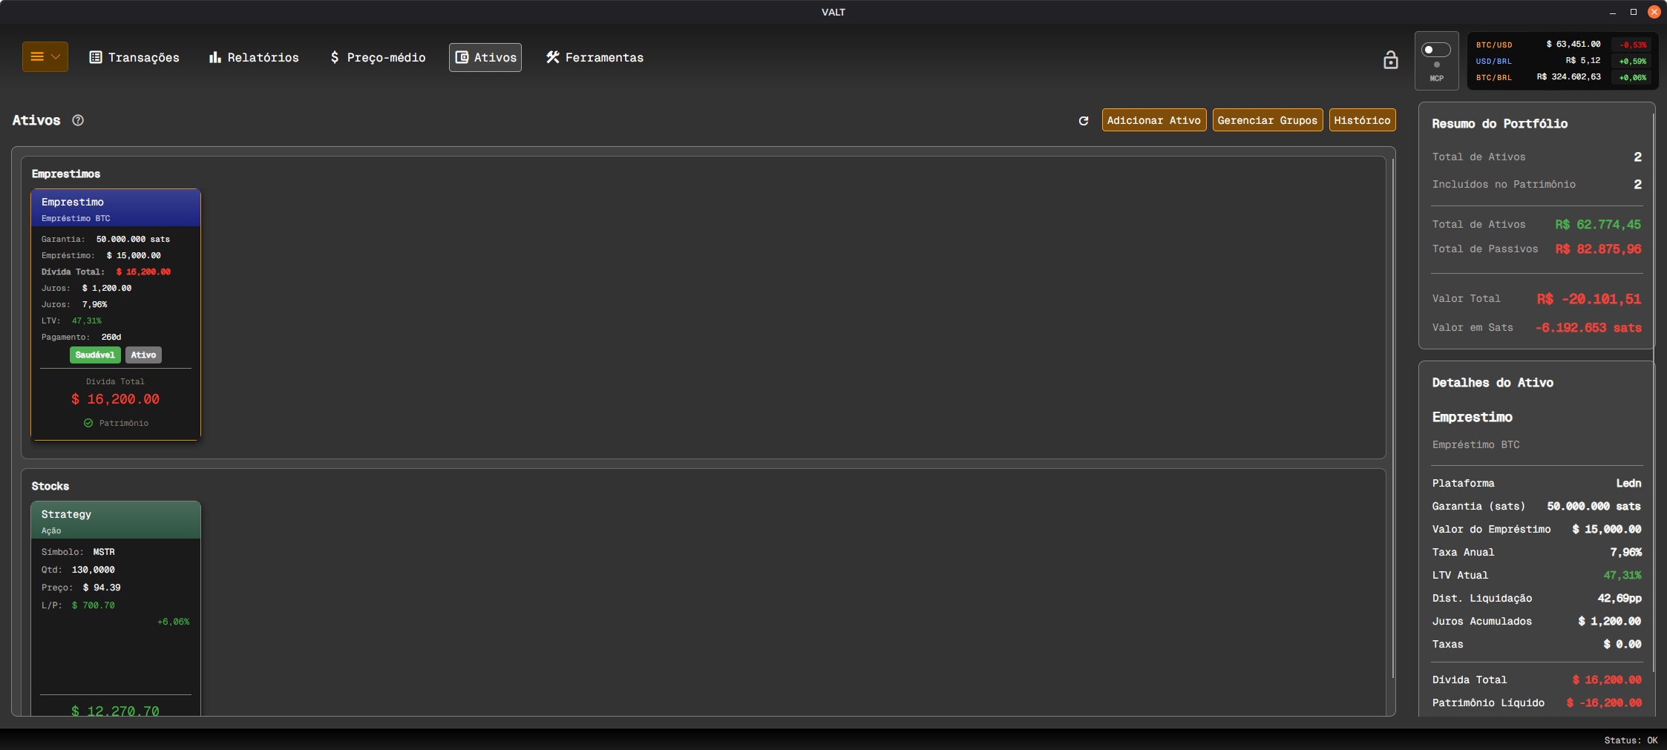Screen dimensions: 1667x750
Task: Click the Ferramentas tools icon
Action: (x=553, y=57)
